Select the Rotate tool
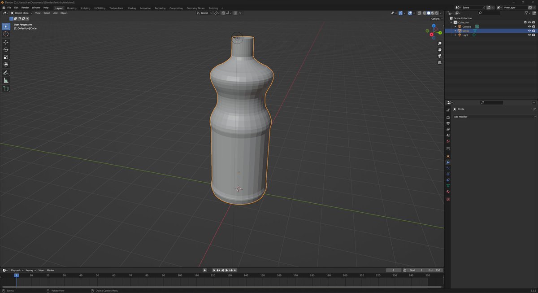The height and width of the screenshot is (293, 538). 6,49
